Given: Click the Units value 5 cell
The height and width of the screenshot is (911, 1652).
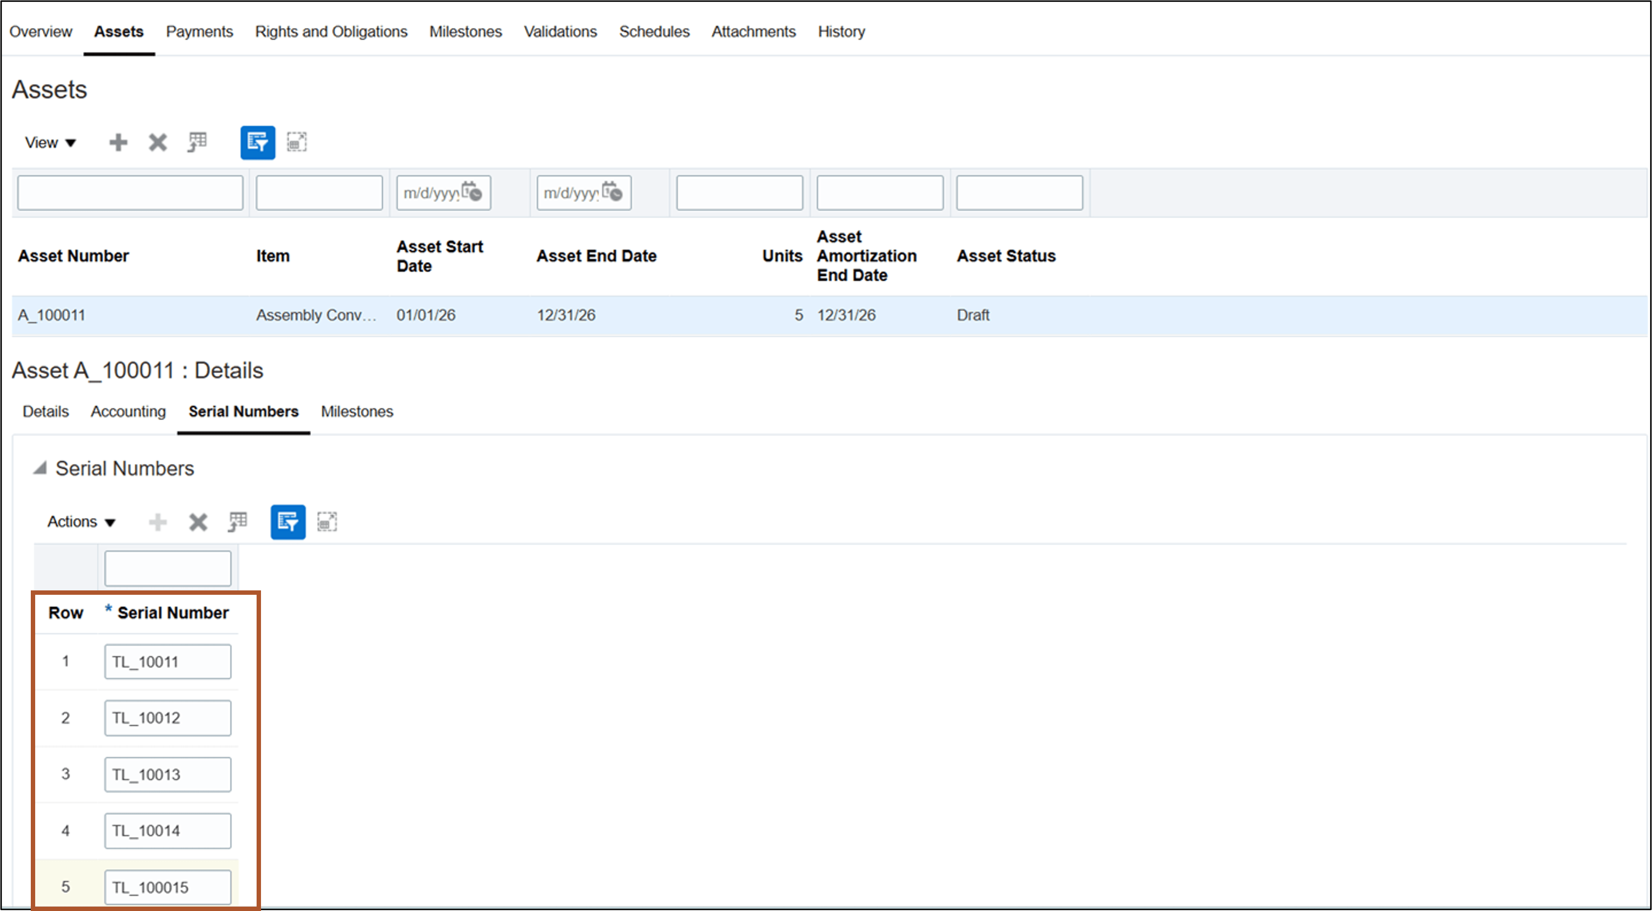Looking at the screenshot, I should pyautogui.click(x=799, y=315).
